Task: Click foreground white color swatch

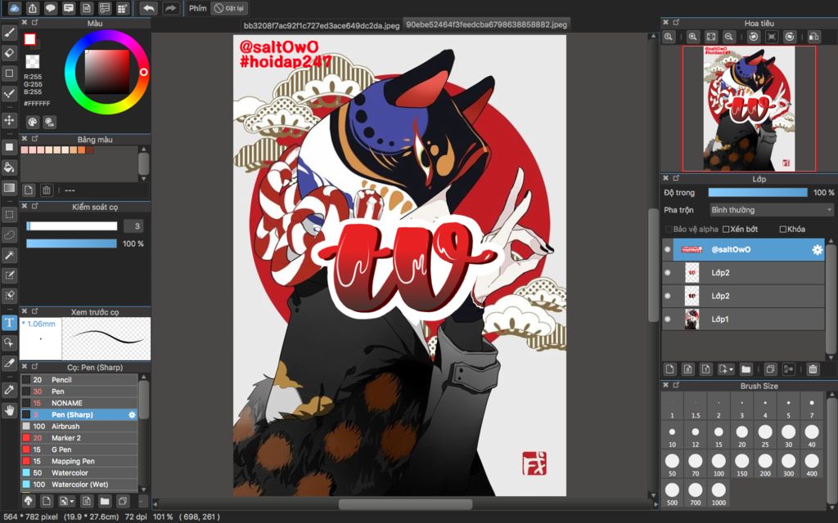Action: (x=30, y=39)
